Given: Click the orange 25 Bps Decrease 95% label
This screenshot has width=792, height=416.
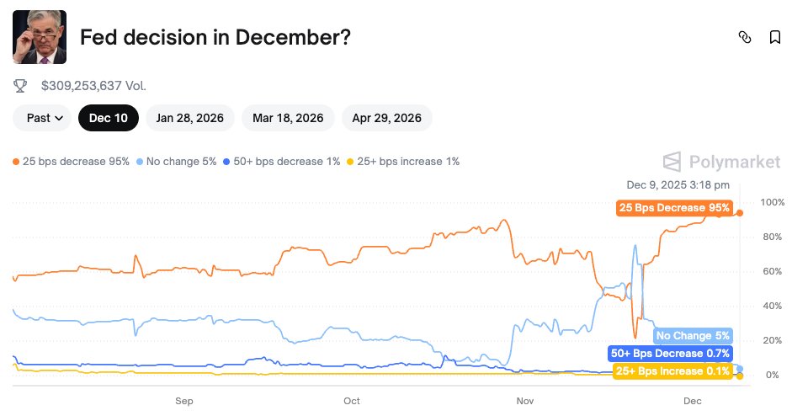Looking at the screenshot, I should point(675,208).
